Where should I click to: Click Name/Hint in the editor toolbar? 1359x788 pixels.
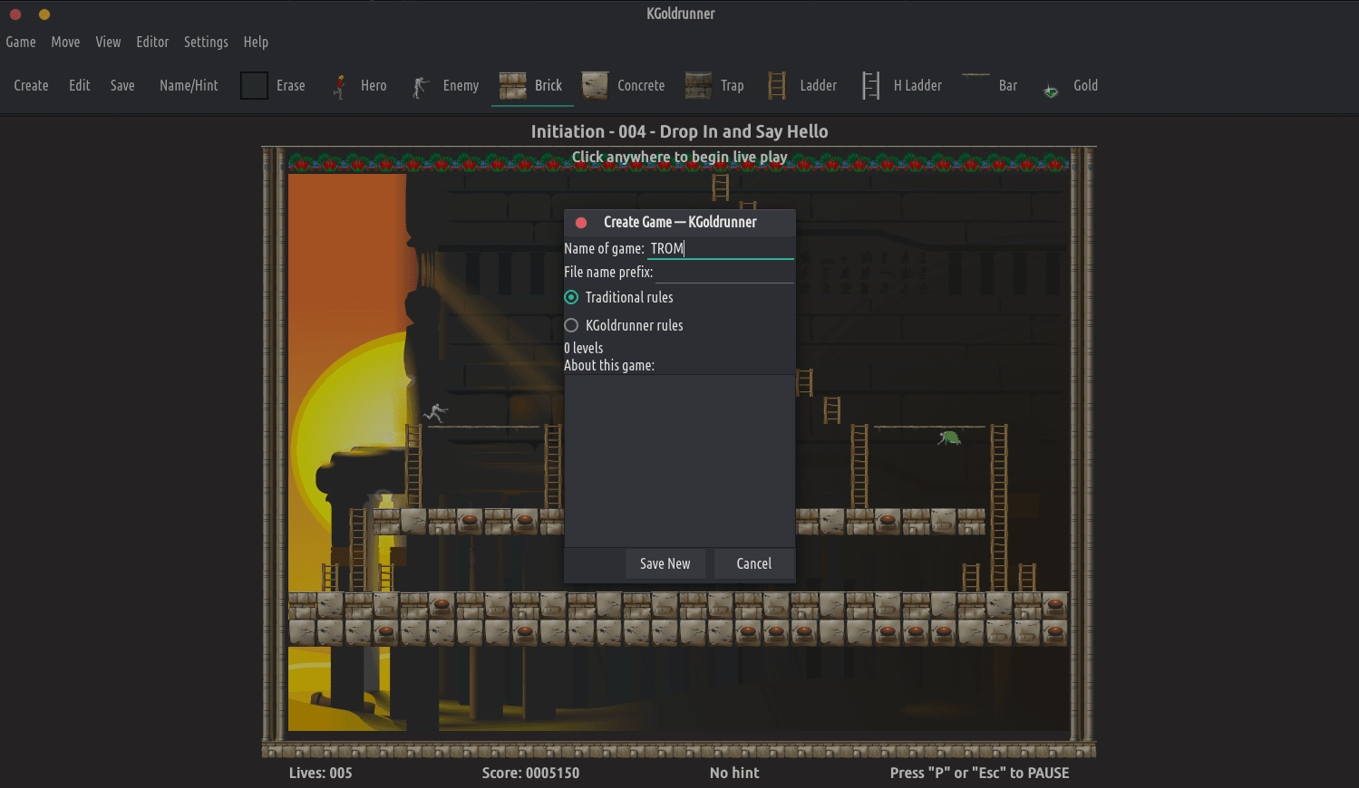pyautogui.click(x=189, y=85)
